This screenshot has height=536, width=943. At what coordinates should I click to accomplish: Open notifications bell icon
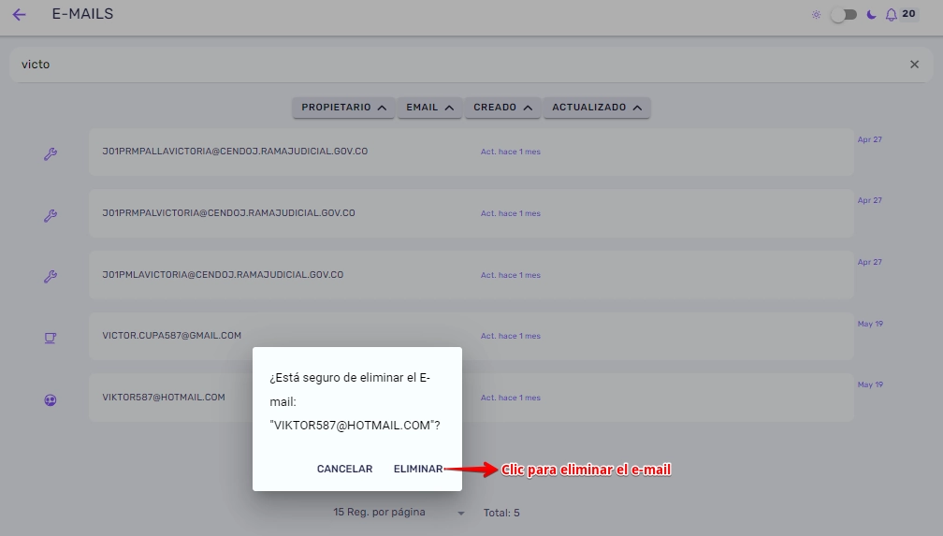(x=892, y=14)
